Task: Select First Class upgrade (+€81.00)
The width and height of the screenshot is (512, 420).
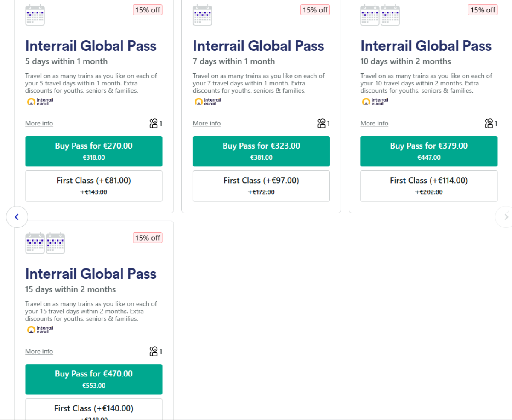Action: pos(94,186)
